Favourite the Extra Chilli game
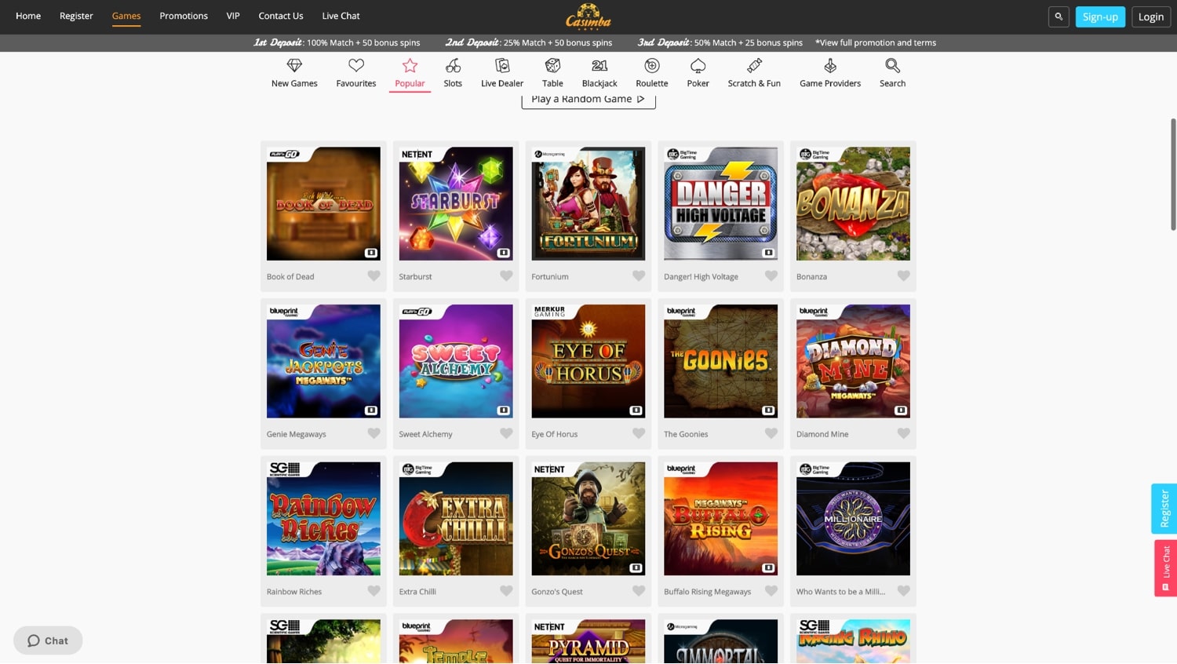This screenshot has height=664, width=1177. pyautogui.click(x=506, y=591)
